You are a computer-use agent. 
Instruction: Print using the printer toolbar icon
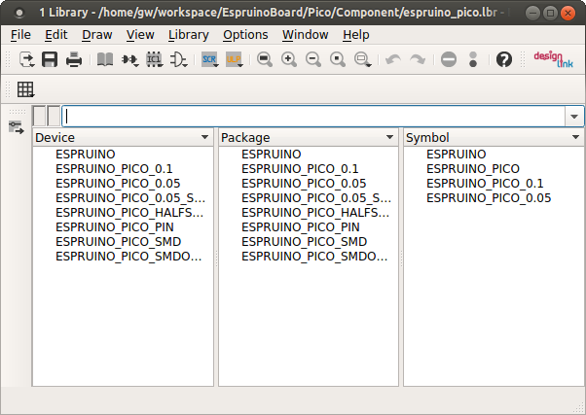(x=74, y=59)
